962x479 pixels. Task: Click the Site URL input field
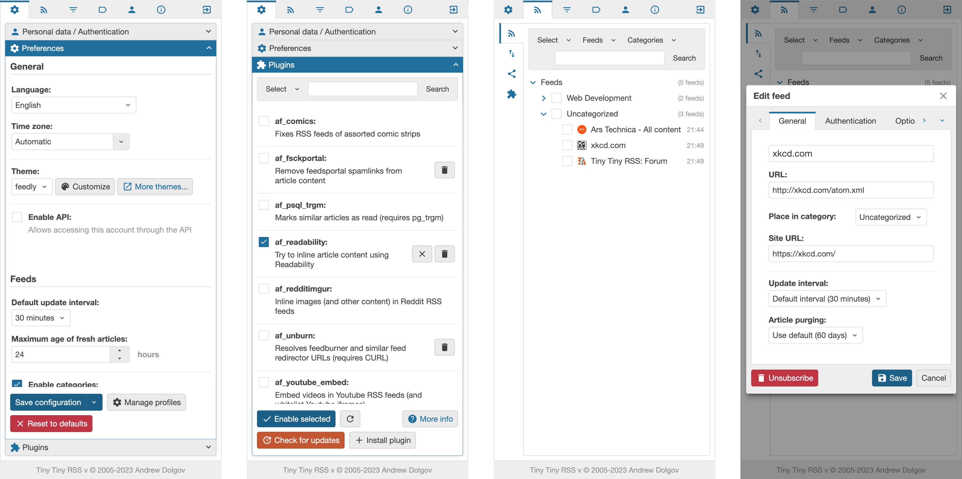pyautogui.click(x=851, y=254)
